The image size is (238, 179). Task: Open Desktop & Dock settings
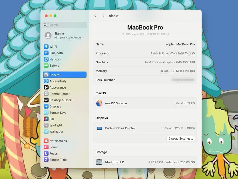[x=60, y=100]
